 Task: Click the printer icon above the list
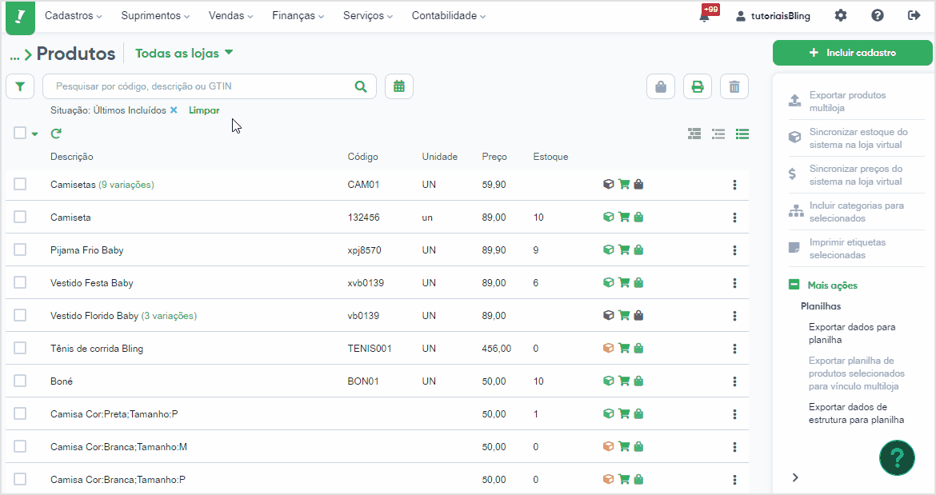click(x=698, y=87)
